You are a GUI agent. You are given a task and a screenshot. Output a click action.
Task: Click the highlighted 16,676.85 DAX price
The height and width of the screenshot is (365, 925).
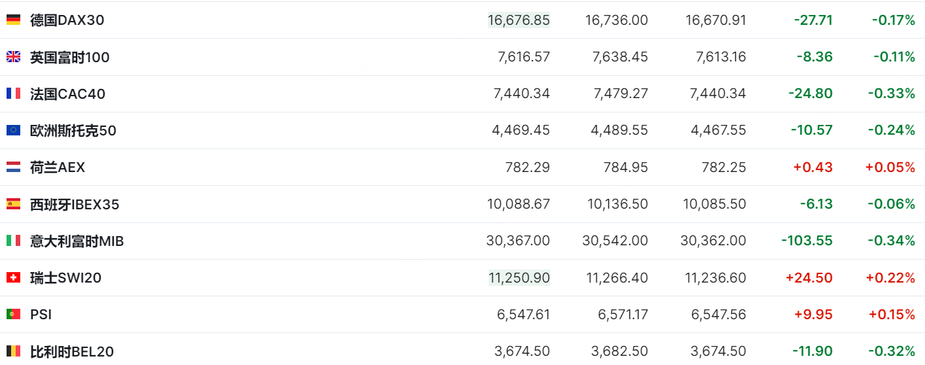(519, 20)
